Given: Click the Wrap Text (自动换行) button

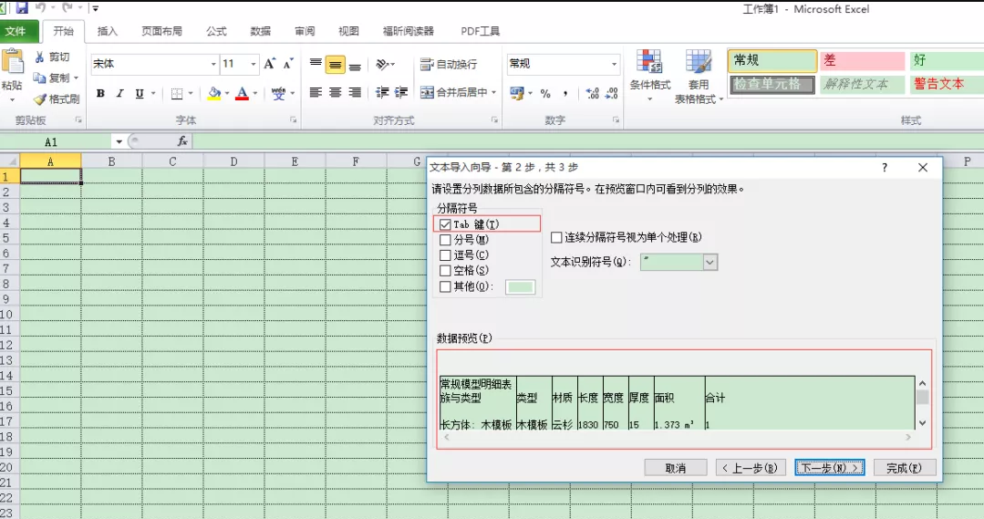Looking at the screenshot, I should [449, 64].
